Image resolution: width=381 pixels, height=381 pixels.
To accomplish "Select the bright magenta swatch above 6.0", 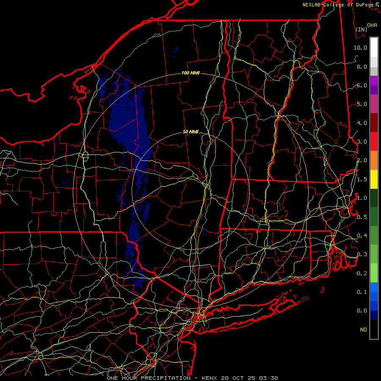I will tap(374, 80).
